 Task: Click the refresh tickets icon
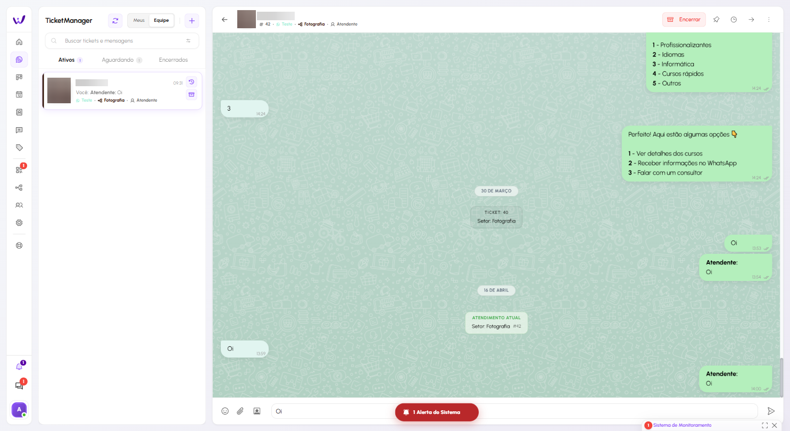click(x=115, y=21)
